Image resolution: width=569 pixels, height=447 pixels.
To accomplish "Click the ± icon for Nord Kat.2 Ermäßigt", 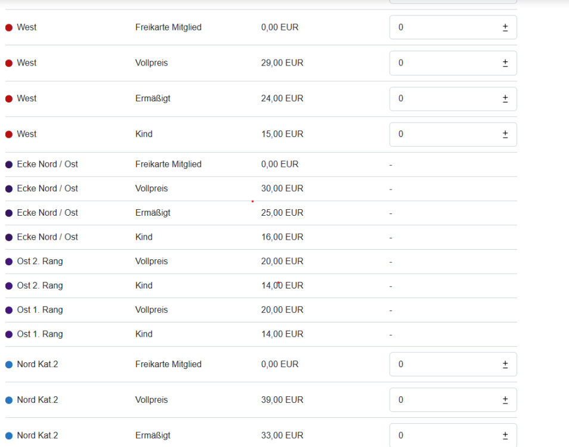I will (x=505, y=436).
